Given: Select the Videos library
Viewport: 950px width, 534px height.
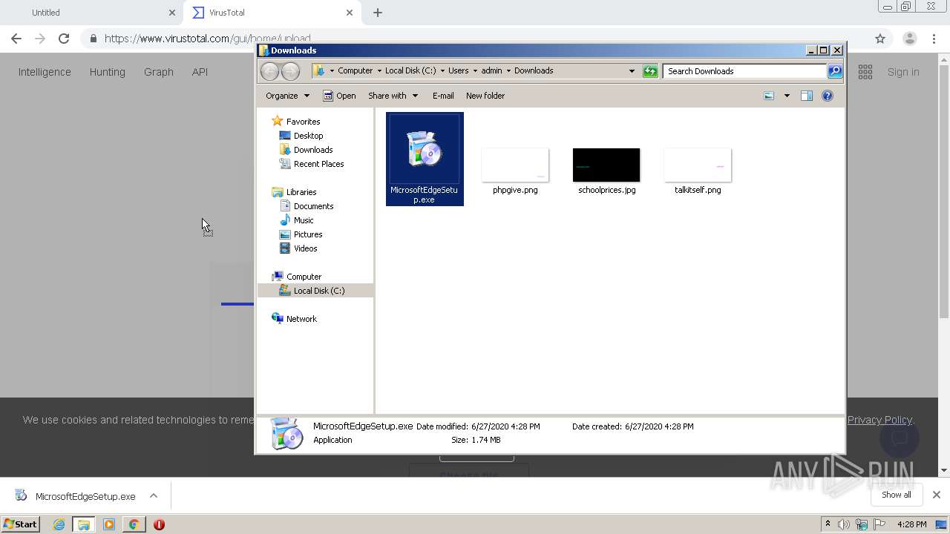Looking at the screenshot, I should (x=305, y=248).
